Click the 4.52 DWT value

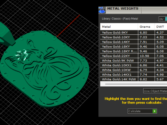(160, 37)
